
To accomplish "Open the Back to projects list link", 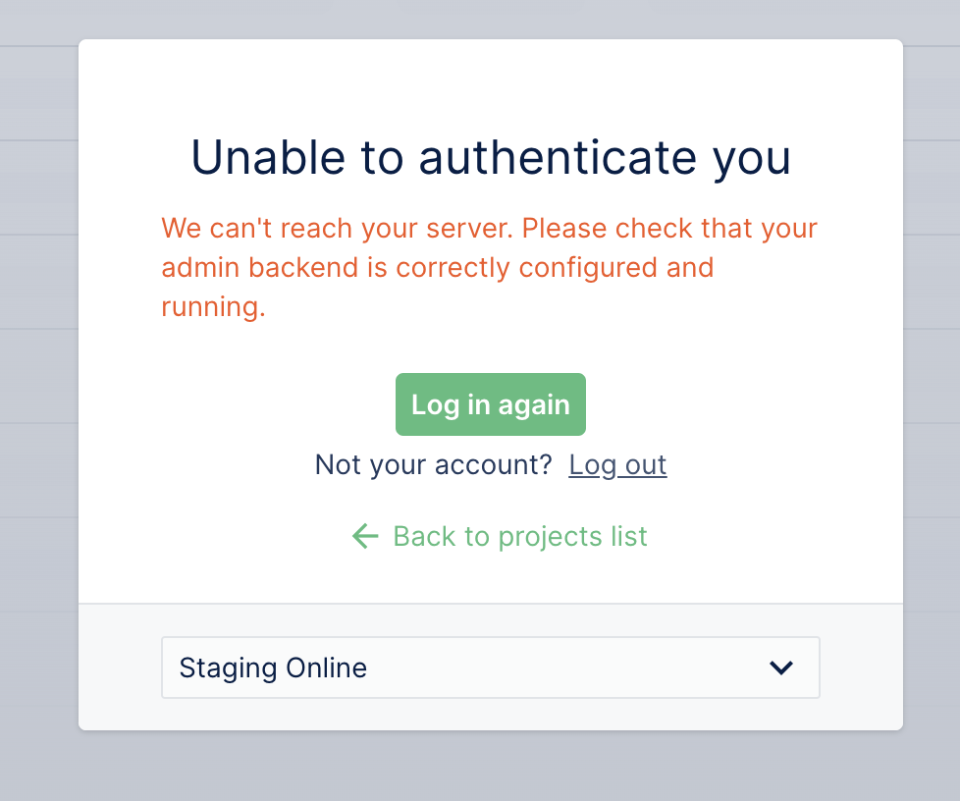I will (519, 536).
